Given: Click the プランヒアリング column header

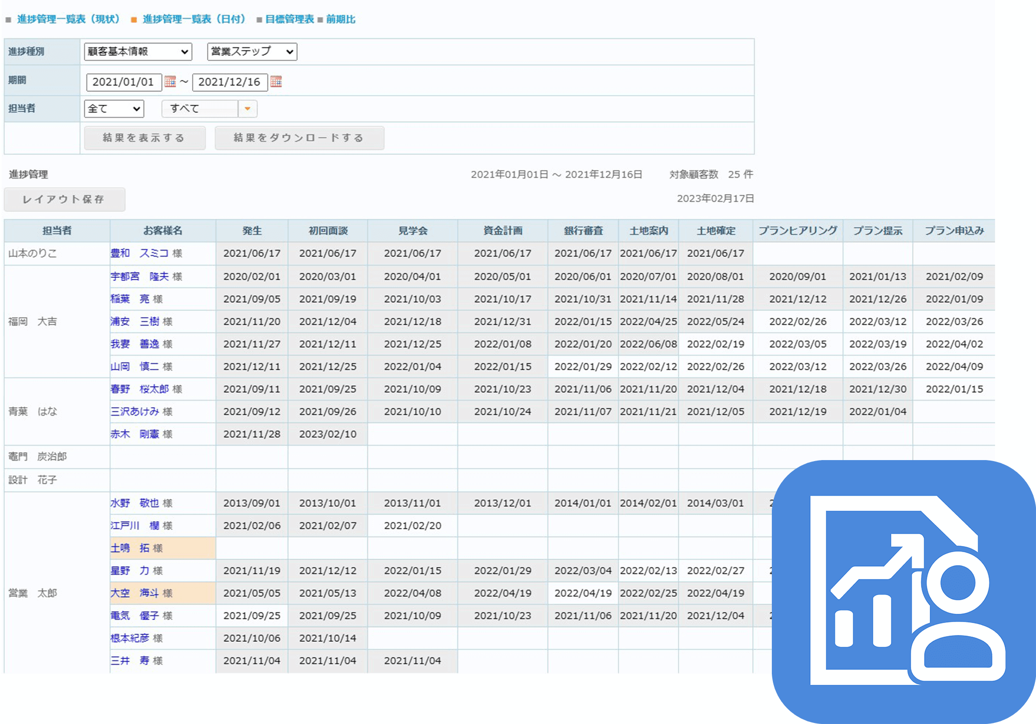Looking at the screenshot, I should point(797,231).
